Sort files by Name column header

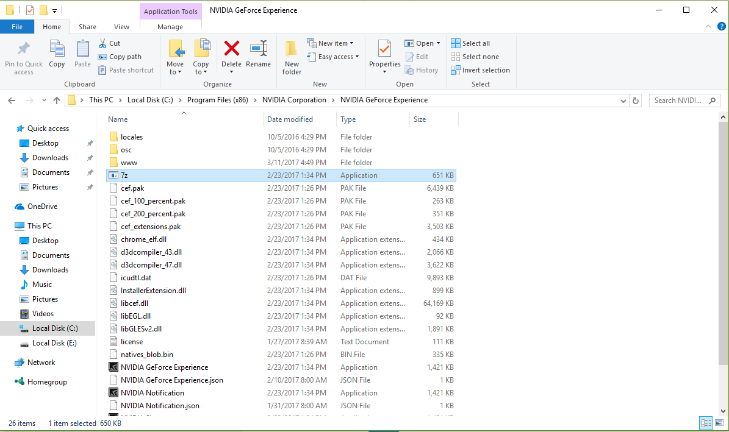118,119
